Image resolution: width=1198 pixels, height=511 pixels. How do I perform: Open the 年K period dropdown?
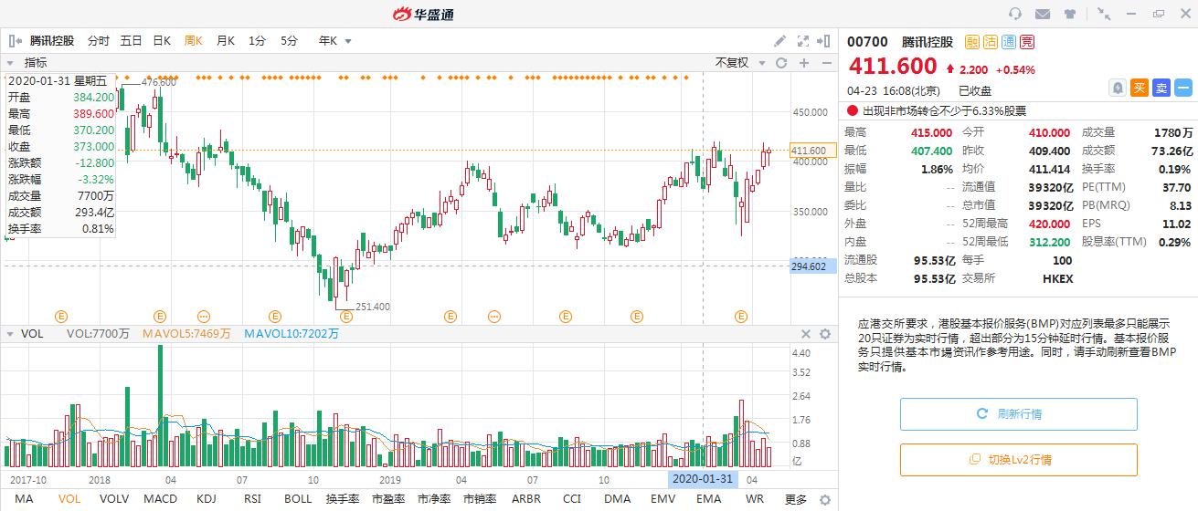[334, 41]
